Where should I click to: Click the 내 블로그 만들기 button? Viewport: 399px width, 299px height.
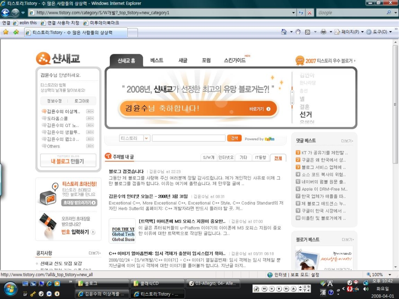(x=68, y=160)
